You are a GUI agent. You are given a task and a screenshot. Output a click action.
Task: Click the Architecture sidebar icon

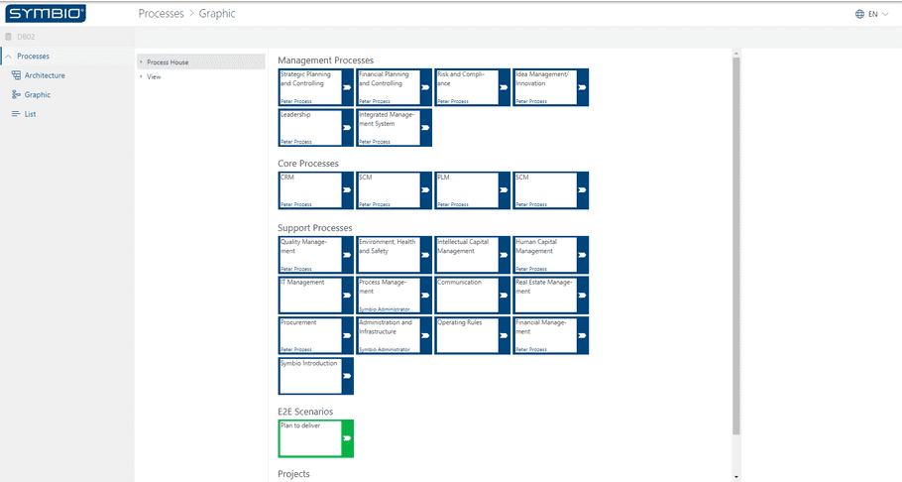[x=16, y=75]
